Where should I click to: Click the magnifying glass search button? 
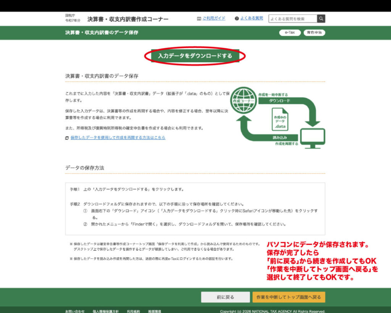pyautogui.click(x=321, y=19)
